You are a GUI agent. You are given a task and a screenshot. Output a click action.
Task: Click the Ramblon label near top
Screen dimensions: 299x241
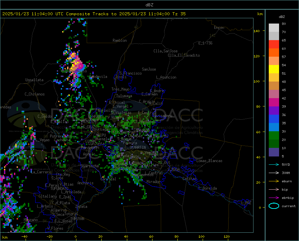[120, 40]
